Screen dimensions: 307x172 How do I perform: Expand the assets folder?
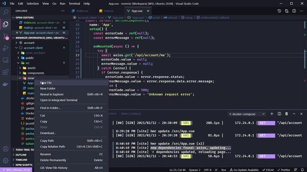point(20,68)
